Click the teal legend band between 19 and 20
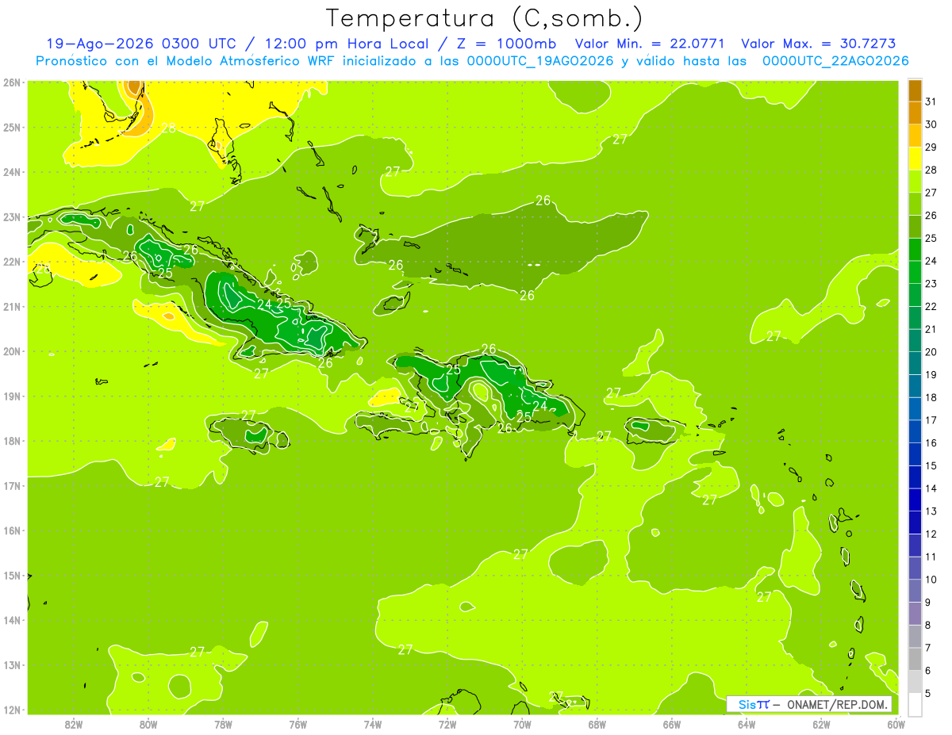952x735 pixels. pos(915,363)
